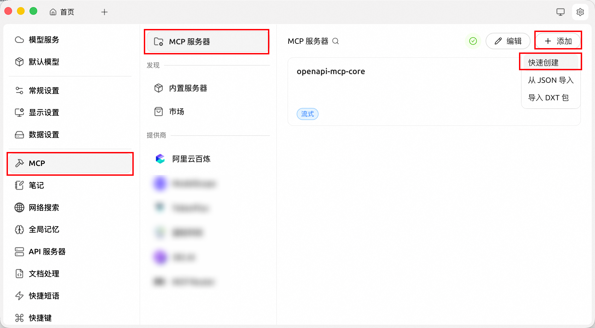Open 显示设置 display settings
595x328 pixels.
click(x=44, y=113)
